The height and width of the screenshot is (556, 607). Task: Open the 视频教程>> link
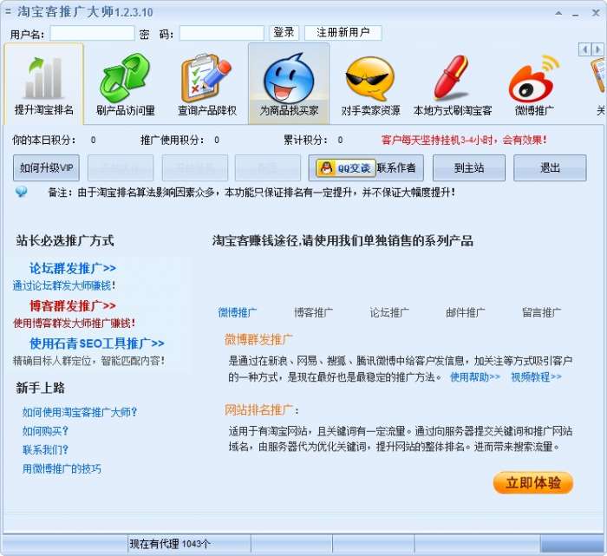pyautogui.click(x=536, y=376)
